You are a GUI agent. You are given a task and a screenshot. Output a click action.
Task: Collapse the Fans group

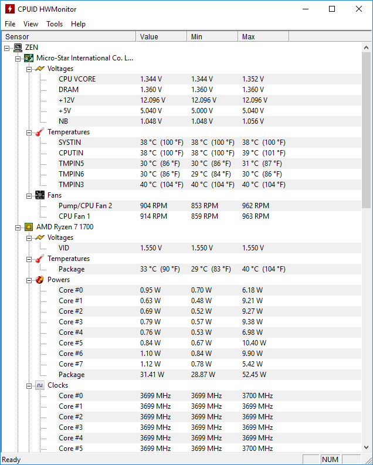(29, 196)
